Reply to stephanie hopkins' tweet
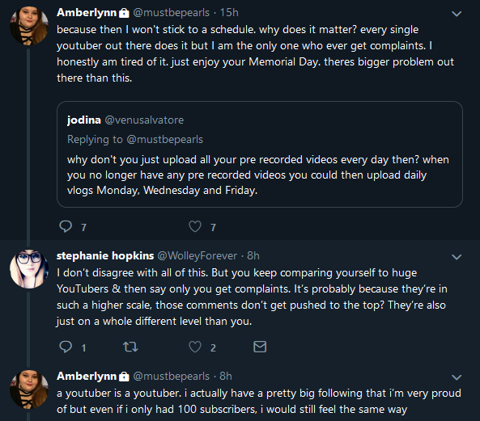This screenshot has width=480, height=421. (x=66, y=347)
